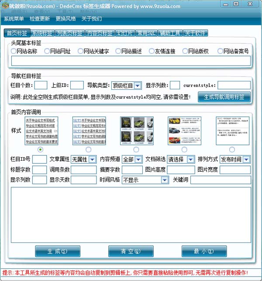Select radio under the plain text list style

(41, 149)
